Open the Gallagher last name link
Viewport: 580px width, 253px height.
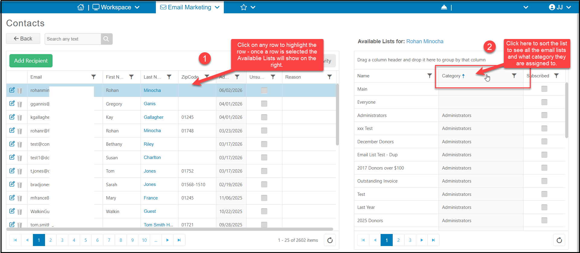[153, 117]
